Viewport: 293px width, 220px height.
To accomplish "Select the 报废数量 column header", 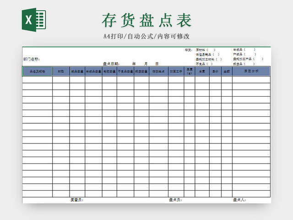I will (x=141, y=71).
